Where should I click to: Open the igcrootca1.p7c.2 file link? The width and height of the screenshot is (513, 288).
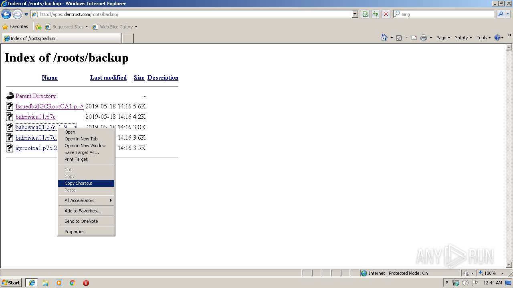[36, 148]
